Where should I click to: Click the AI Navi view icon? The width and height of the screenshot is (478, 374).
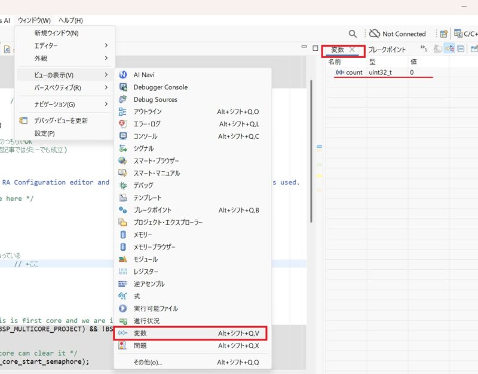(123, 75)
